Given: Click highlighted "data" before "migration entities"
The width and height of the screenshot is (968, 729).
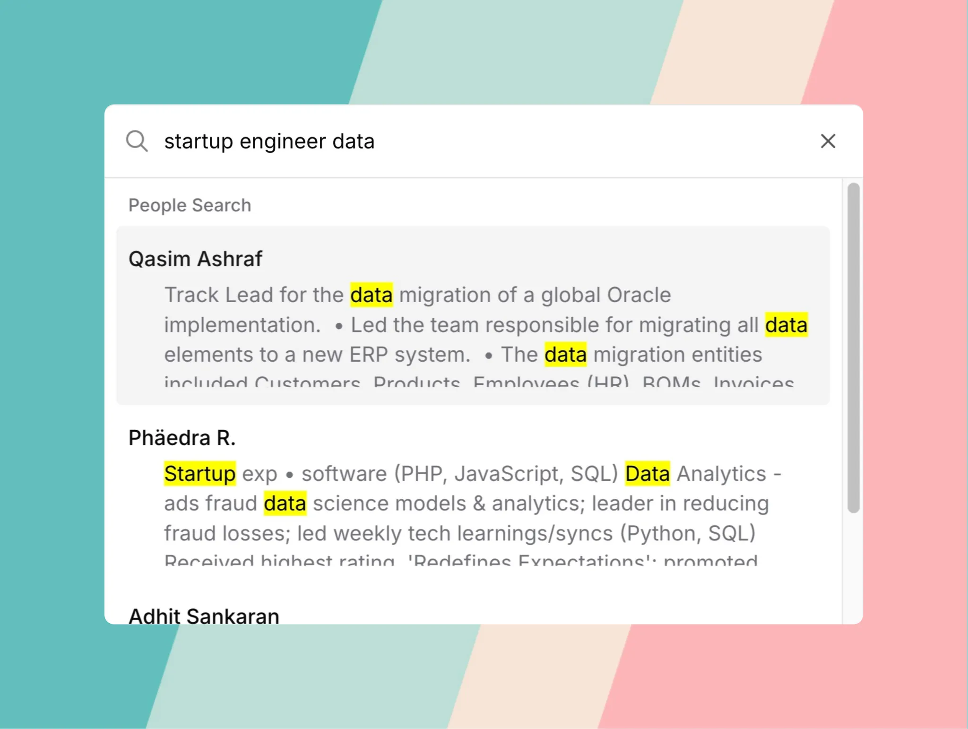Looking at the screenshot, I should coord(565,355).
